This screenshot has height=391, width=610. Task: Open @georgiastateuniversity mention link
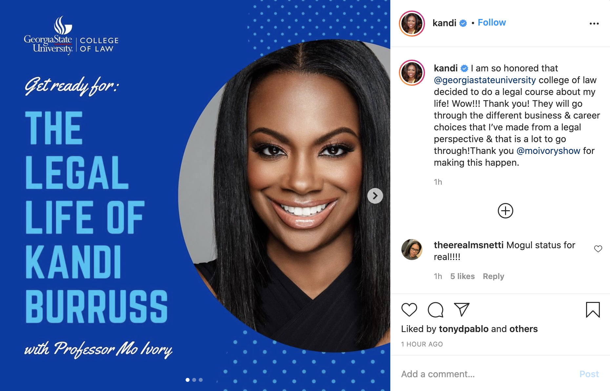click(x=485, y=80)
